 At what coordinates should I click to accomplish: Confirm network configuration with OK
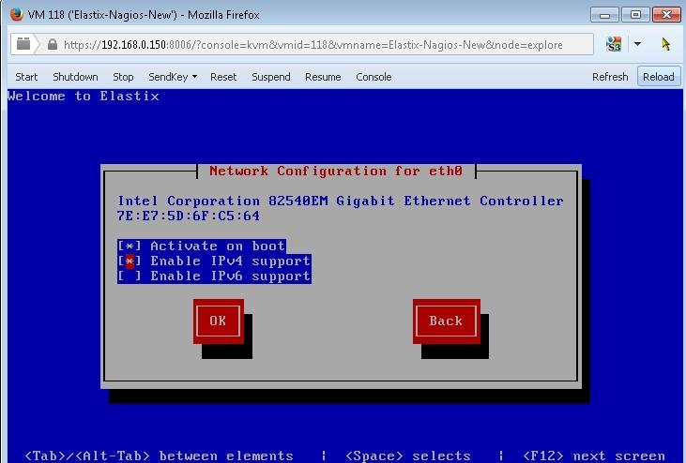coord(219,321)
